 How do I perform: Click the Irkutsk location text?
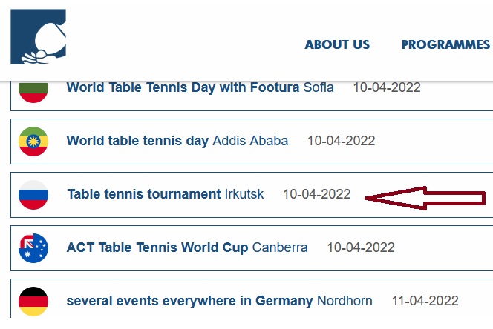(244, 194)
